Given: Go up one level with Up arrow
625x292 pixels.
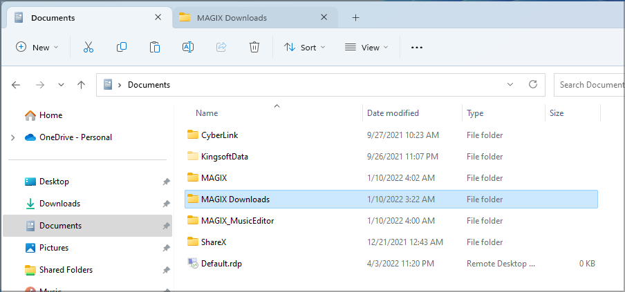Looking at the screenshot, I should coord(82,85).
